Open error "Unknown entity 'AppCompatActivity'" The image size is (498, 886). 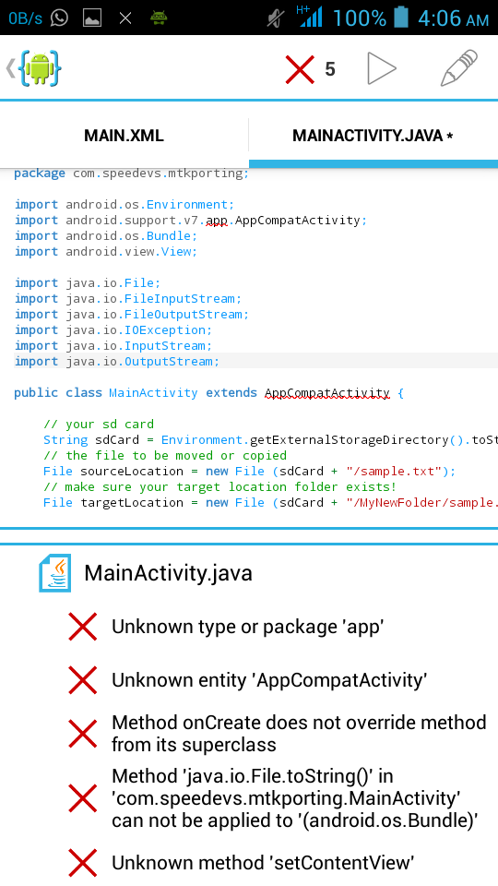point(269,680)
